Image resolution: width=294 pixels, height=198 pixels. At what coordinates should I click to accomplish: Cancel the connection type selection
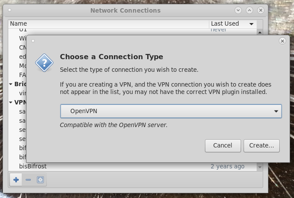[x=223, y=146]
